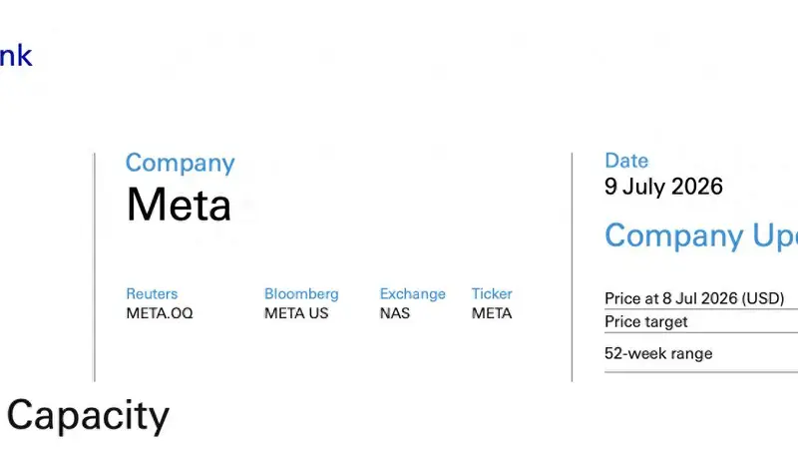Click the Capacity title text

tap(88, 416)
